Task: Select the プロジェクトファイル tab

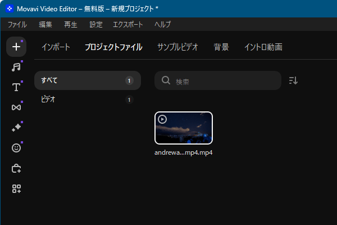Action: coord(113,47)
